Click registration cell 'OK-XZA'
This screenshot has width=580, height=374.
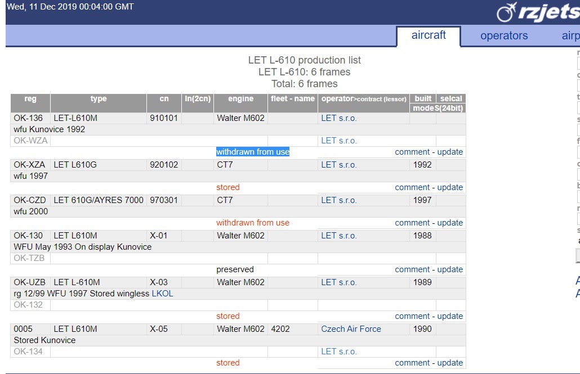click(x=29, y=165)
